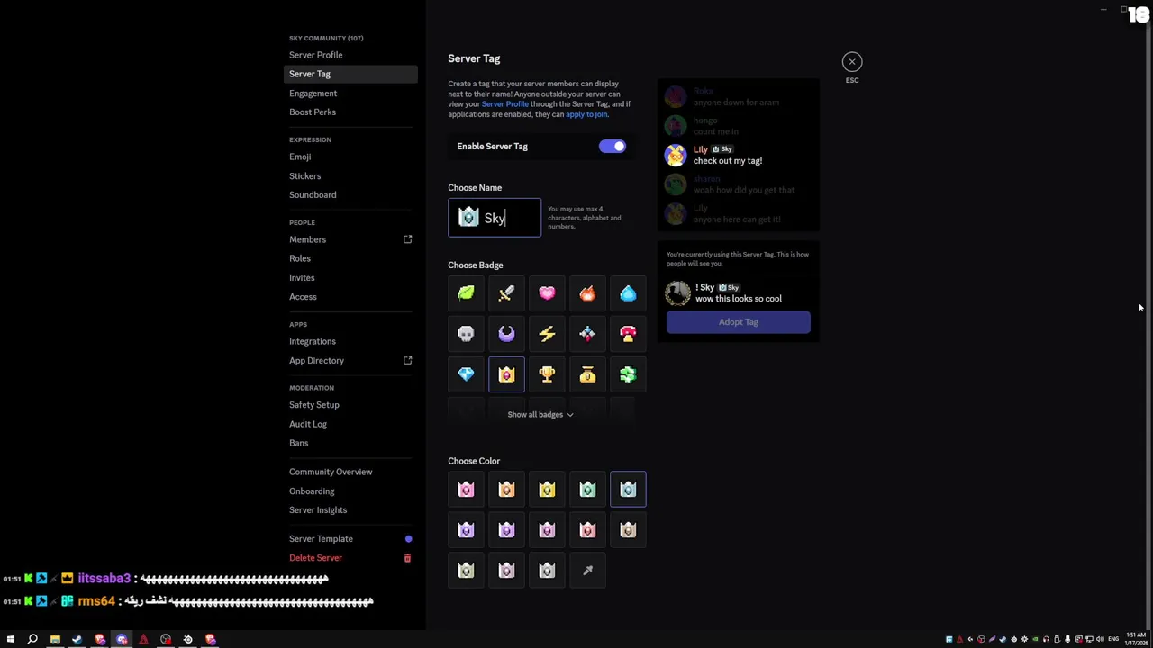1153x648 pixels.
Task: Click the trash icon next to Delete Server
Action: coord(407,558)
